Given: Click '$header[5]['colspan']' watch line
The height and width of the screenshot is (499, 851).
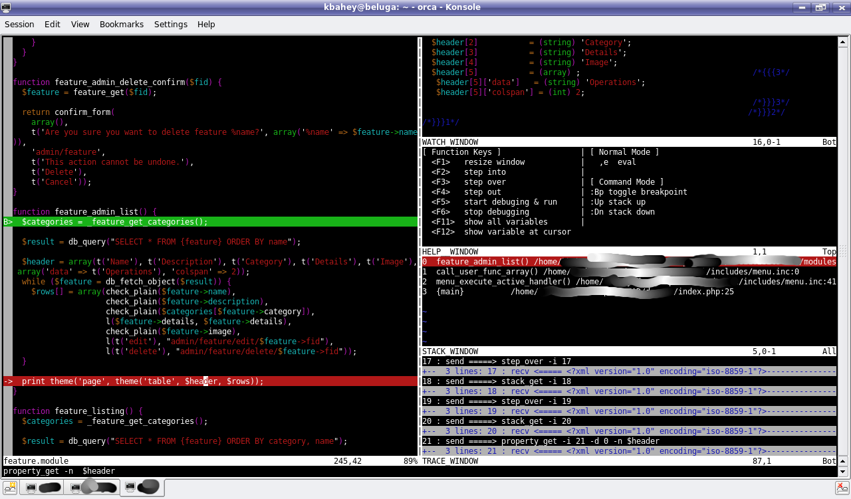Looking at the screenshot, I should pyautogui.click(x=510, y=92).
